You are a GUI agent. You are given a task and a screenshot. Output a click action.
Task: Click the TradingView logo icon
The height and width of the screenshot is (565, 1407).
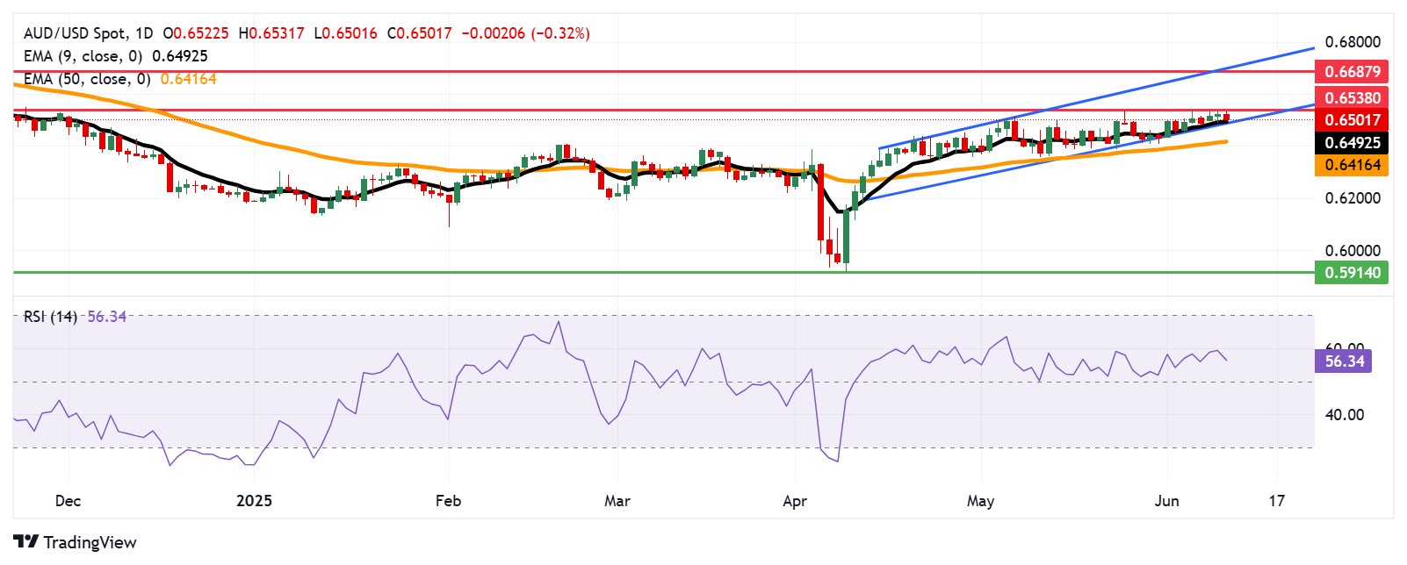click(x=25, y=542)
